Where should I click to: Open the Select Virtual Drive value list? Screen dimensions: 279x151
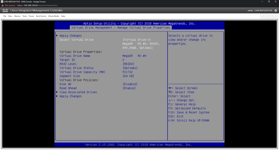(141, 44)
